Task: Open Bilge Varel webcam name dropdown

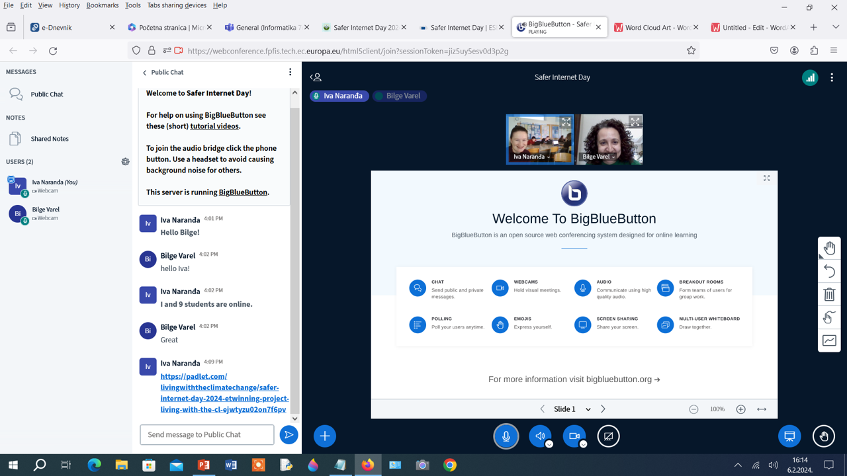Action: [x=599, y=157]
